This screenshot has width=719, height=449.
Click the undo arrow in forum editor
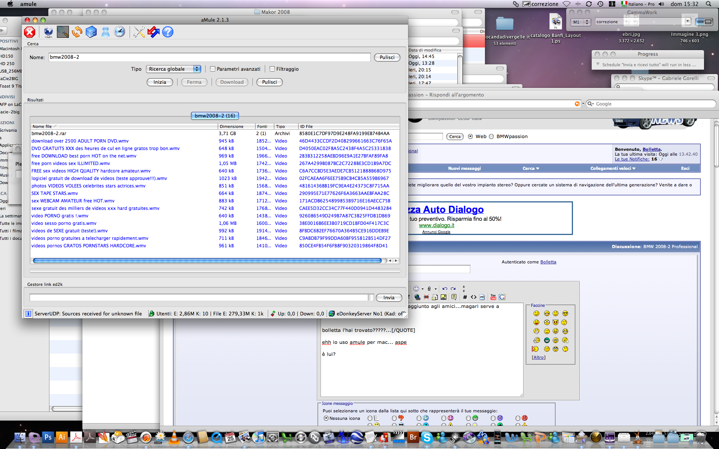445,289
